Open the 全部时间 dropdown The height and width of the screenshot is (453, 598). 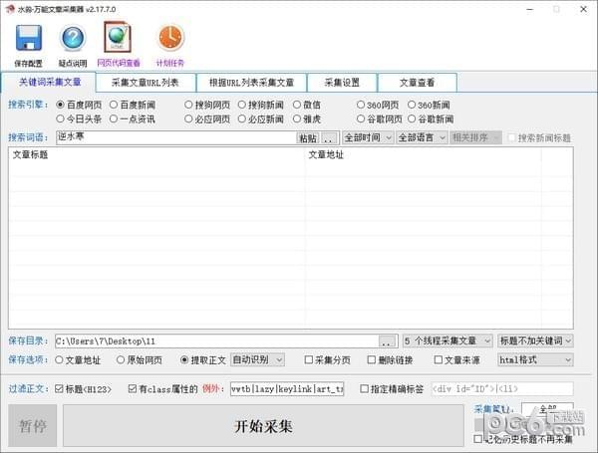(368, 137)
